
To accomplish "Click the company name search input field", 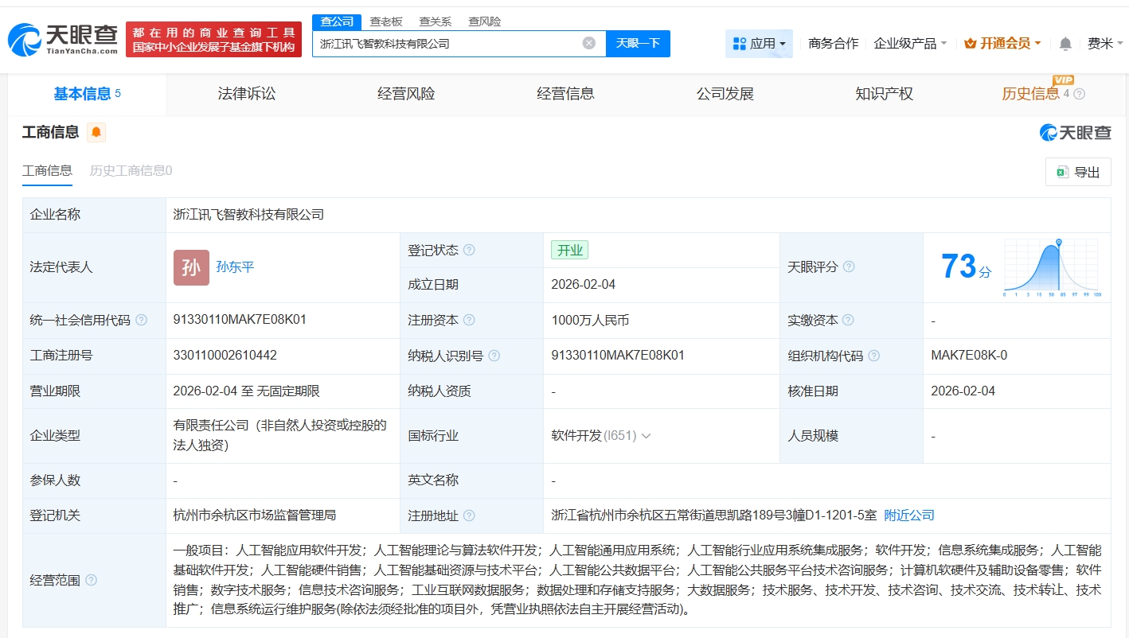I will [x=446, y=44].
